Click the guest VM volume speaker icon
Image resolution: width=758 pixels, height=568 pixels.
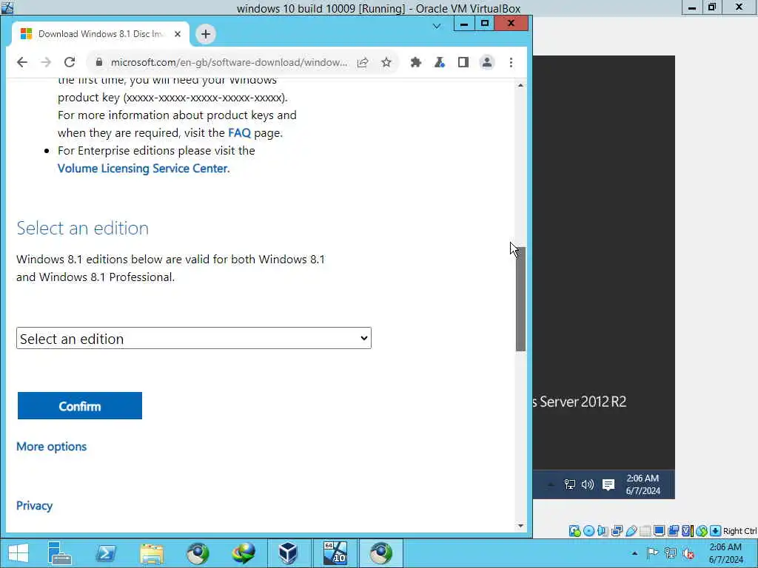point(588,484)
